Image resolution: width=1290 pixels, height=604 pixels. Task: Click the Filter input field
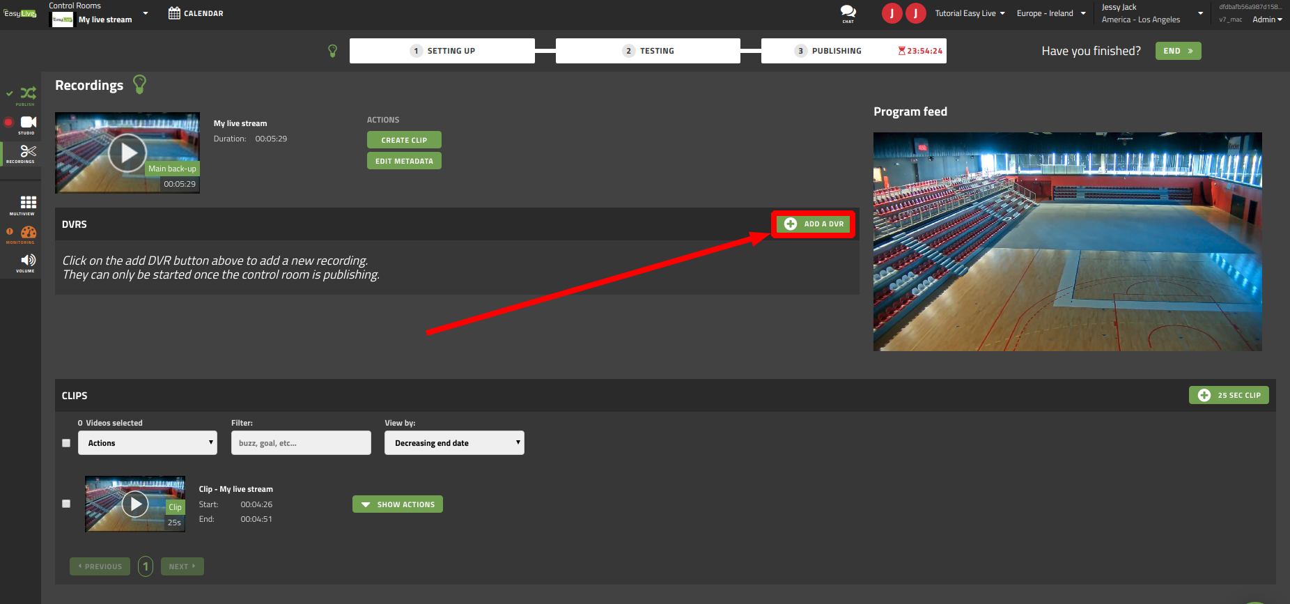(x=301, y=443)
